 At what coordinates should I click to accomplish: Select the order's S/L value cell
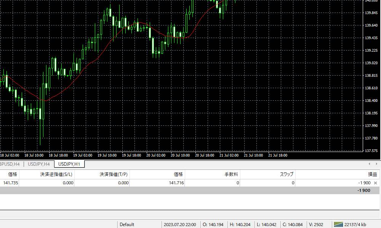pos(67,183)
